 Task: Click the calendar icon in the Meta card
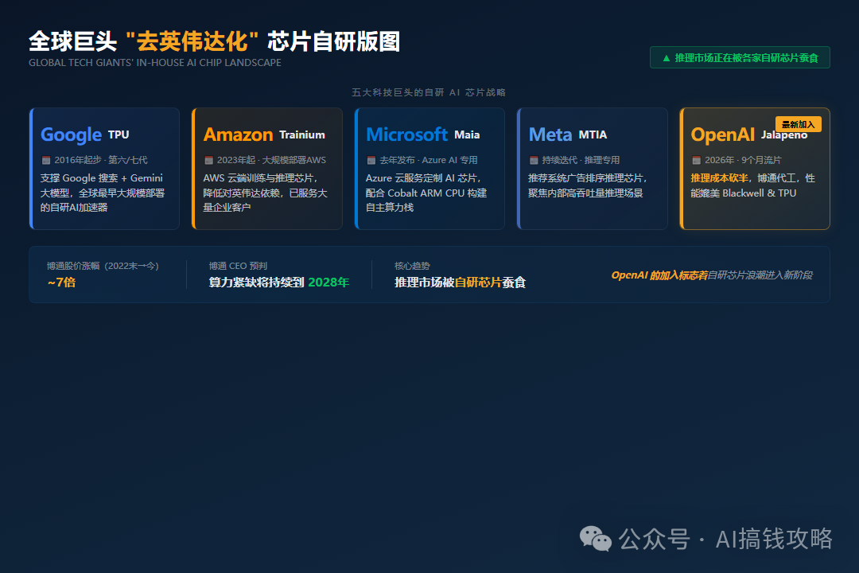click(x=534, y=160)
